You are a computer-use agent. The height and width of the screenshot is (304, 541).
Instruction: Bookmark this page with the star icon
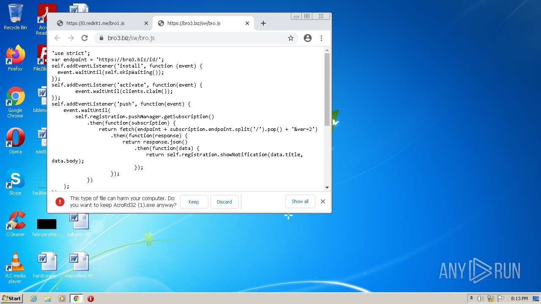pos(291,38)
